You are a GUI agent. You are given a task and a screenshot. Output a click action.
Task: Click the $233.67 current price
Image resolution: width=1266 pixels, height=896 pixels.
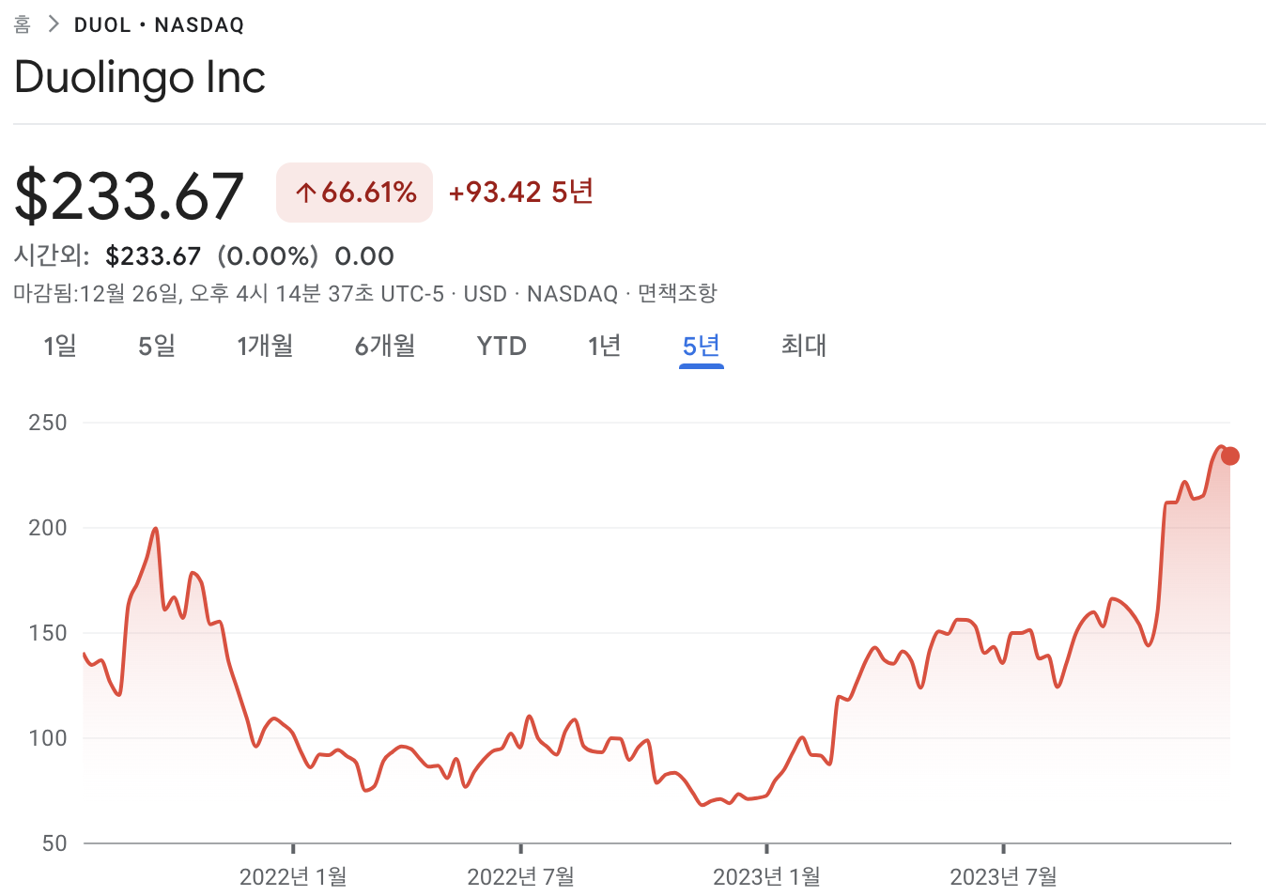point(129,194)
